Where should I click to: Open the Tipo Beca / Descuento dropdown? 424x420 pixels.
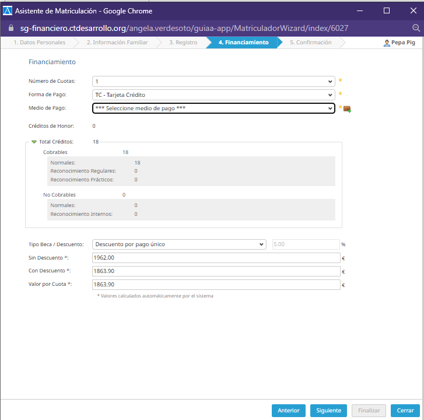[179, 244]
